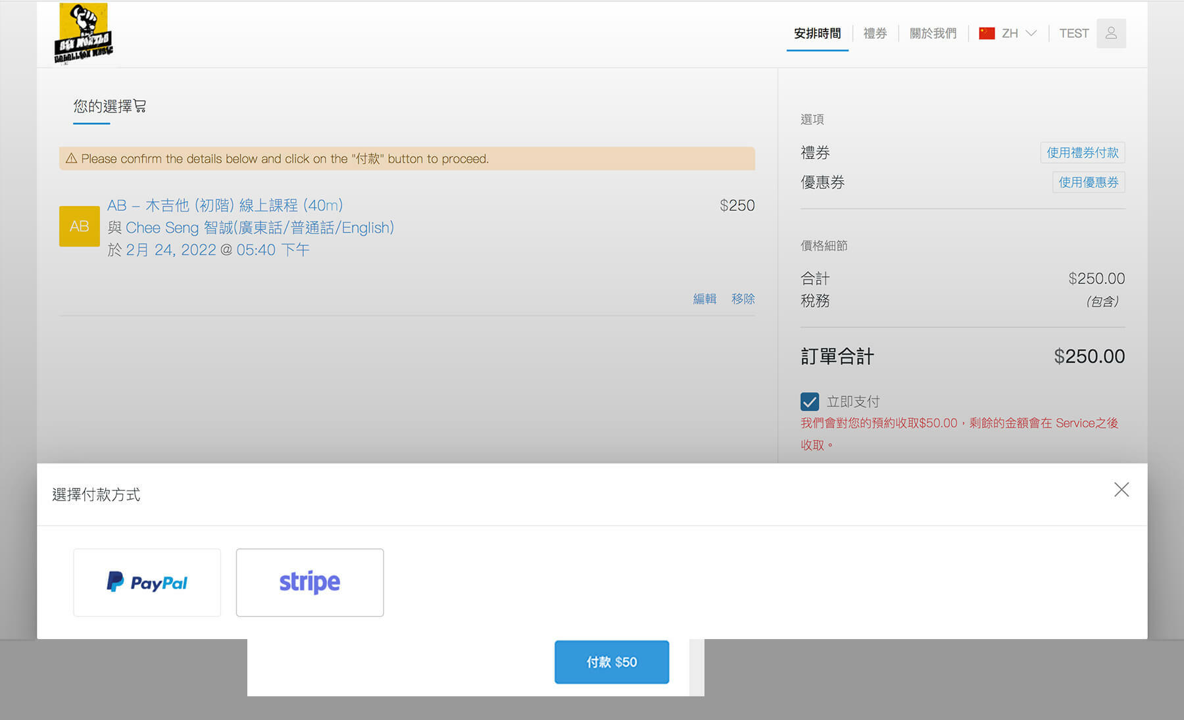The height and width of the screenshot is (720, 1184).
Task: Choose Stripe as payment method
Action: (x=310, y=583)
